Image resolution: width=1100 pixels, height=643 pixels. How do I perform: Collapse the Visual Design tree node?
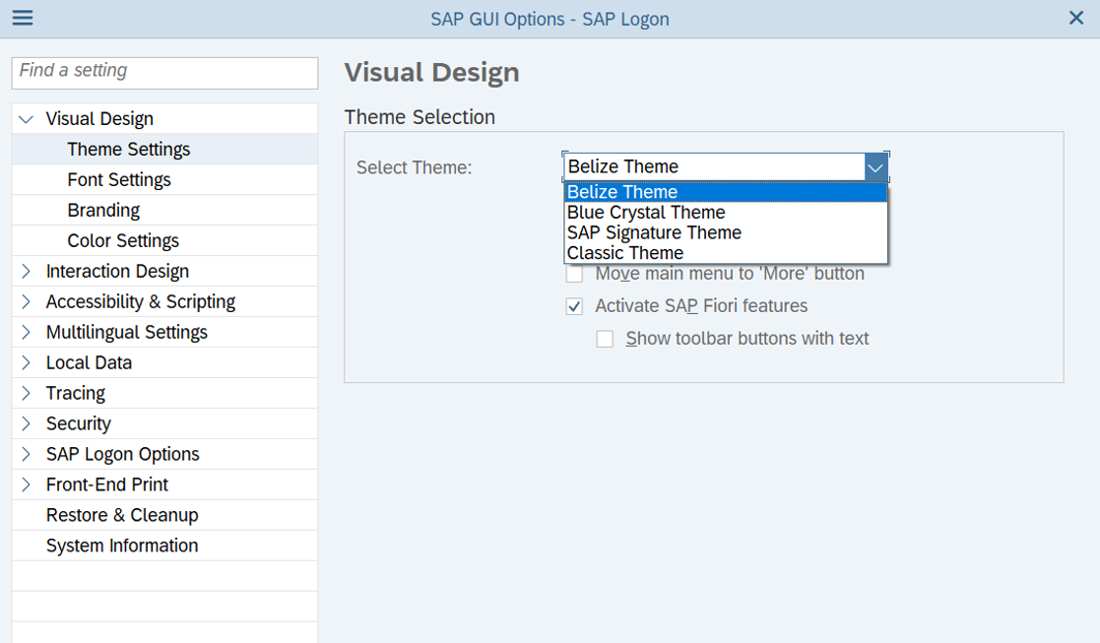point(26,119)
